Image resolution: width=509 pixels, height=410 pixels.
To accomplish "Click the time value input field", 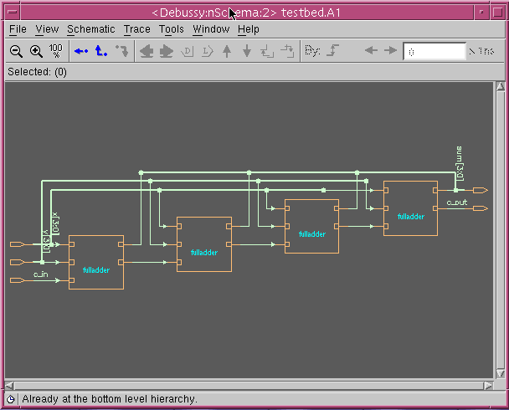I will pos(434,51).
